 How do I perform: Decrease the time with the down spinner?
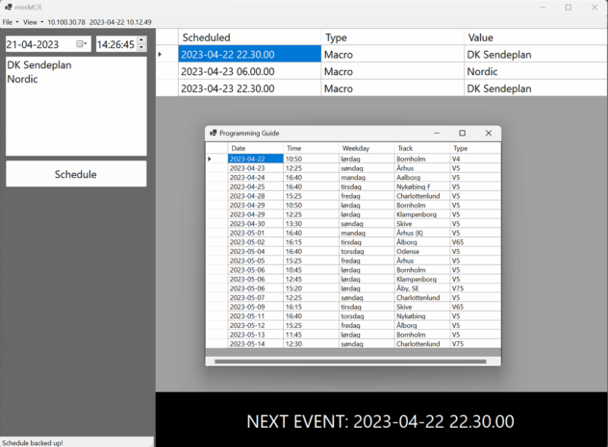pos(141,48)
